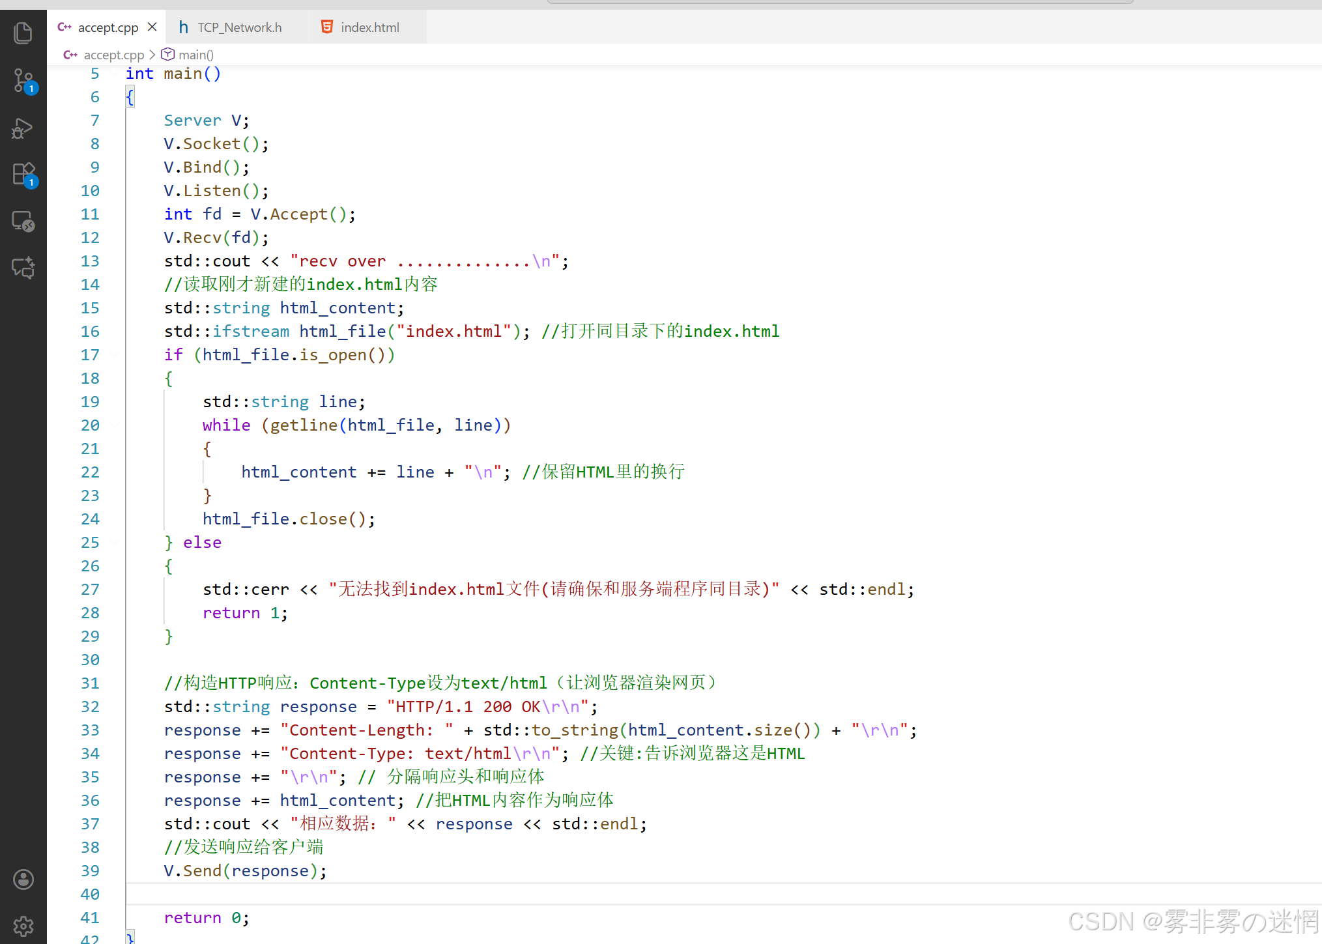Click main() symbol in the breadcrumb
The image size is (1322, 944).
195,55
